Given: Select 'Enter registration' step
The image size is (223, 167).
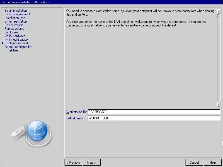Looking at the screenshot, I should 16,21.
